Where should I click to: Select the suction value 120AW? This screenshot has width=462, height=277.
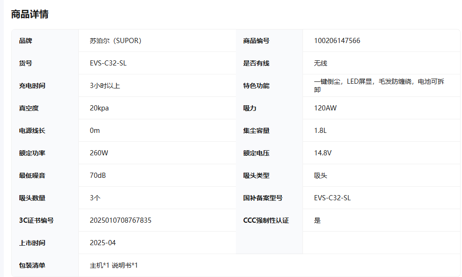coord(325,108)
